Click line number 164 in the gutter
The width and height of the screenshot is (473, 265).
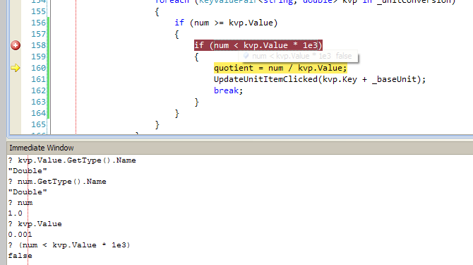[x=39, y=113]
